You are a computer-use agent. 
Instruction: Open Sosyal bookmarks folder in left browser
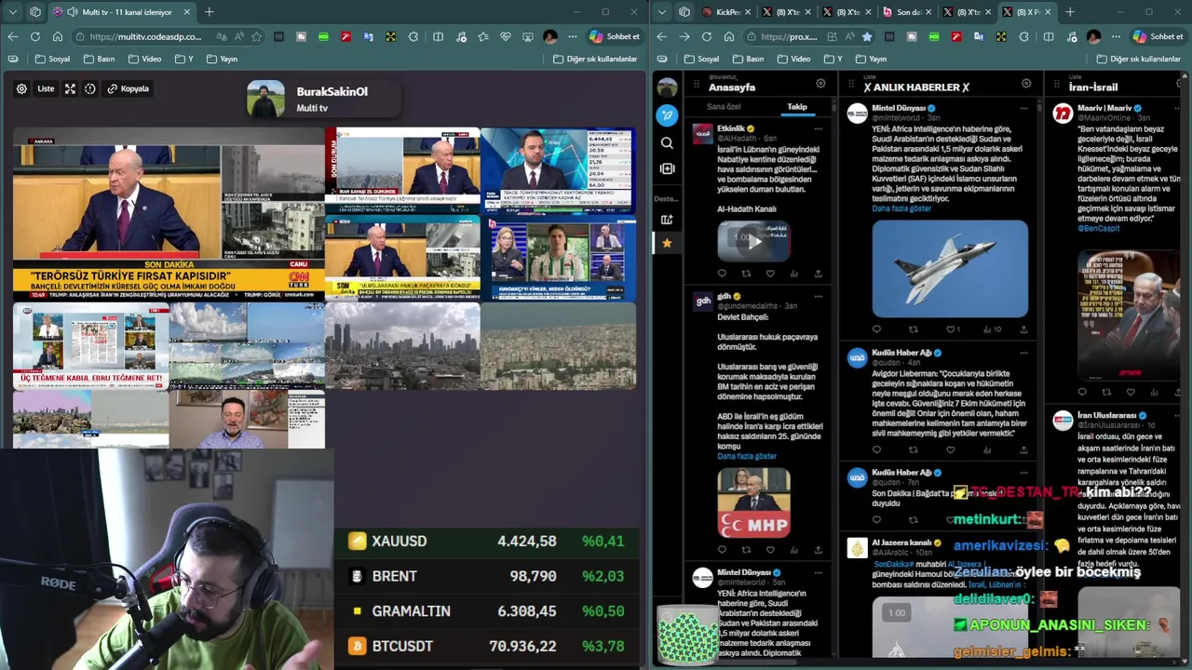pos(52,59)
